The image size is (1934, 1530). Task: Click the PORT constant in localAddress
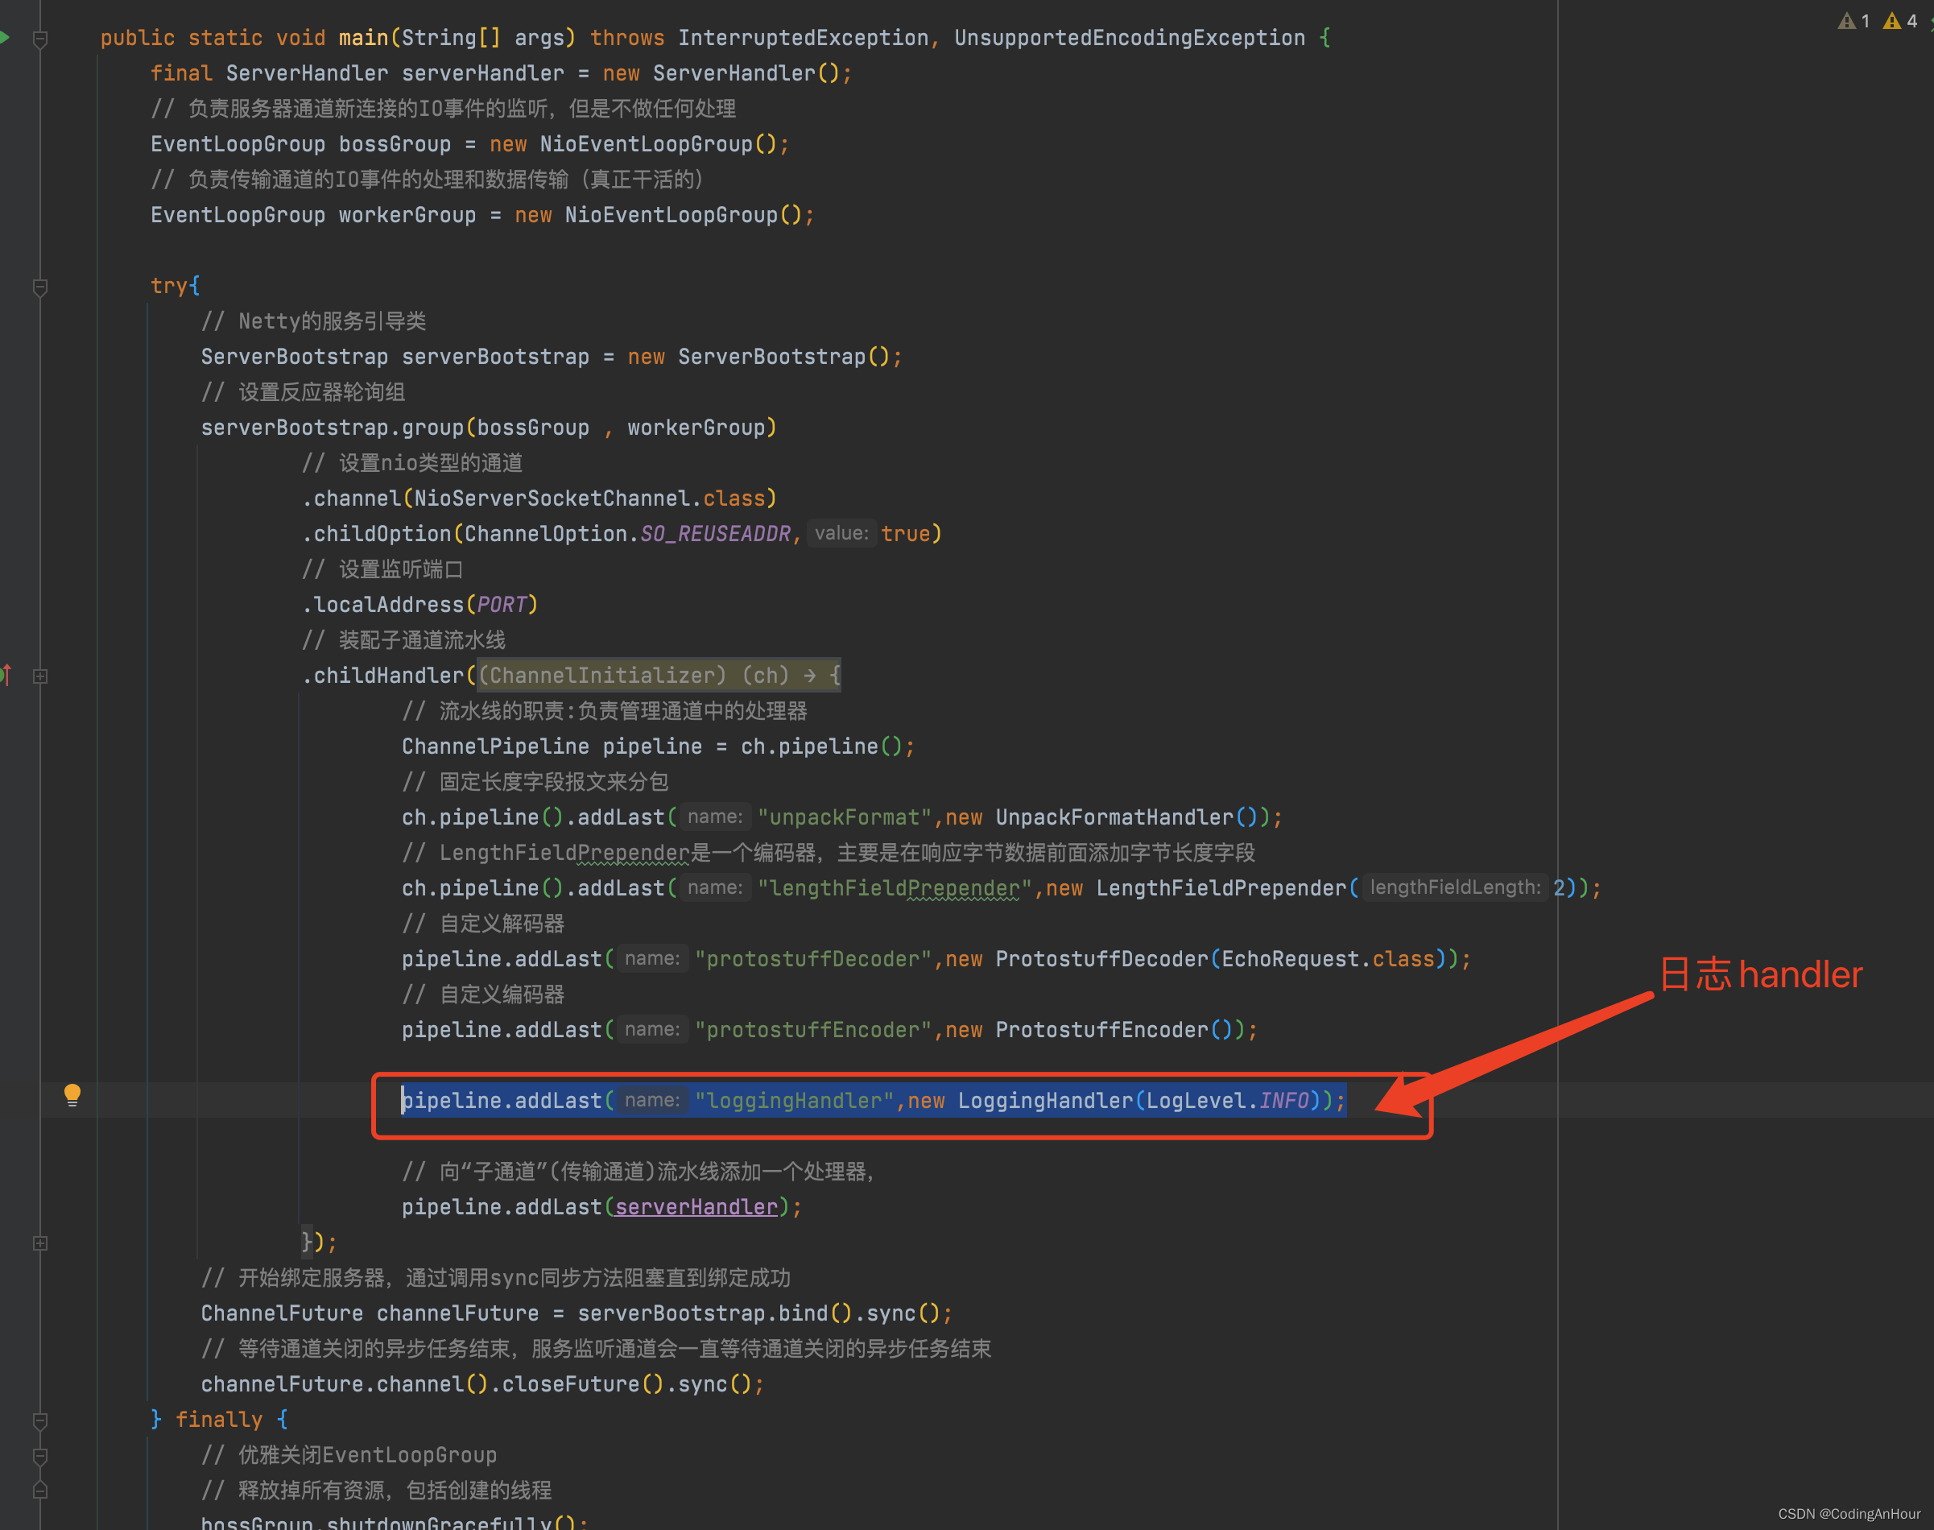point(502,605)
